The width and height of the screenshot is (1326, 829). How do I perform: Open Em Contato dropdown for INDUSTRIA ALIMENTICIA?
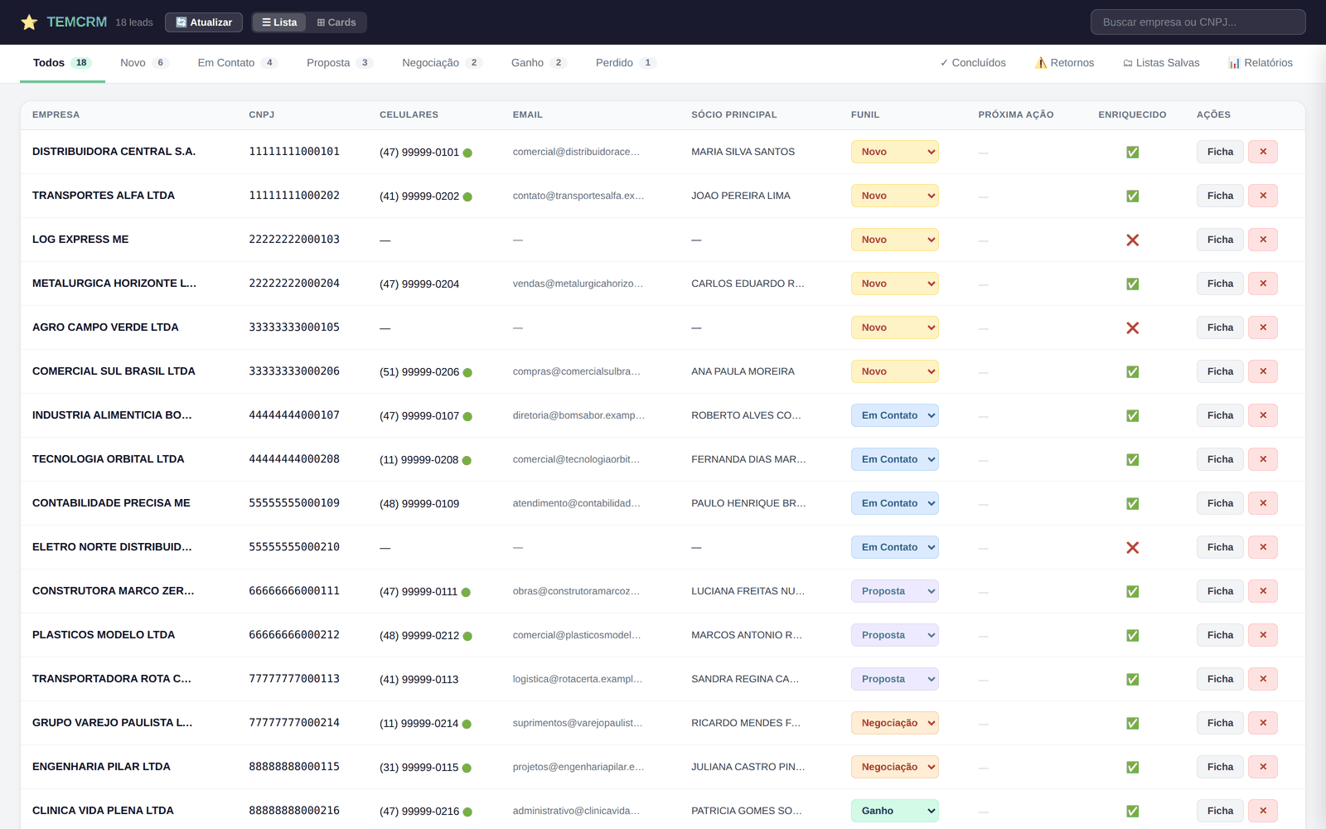[894, 415]
